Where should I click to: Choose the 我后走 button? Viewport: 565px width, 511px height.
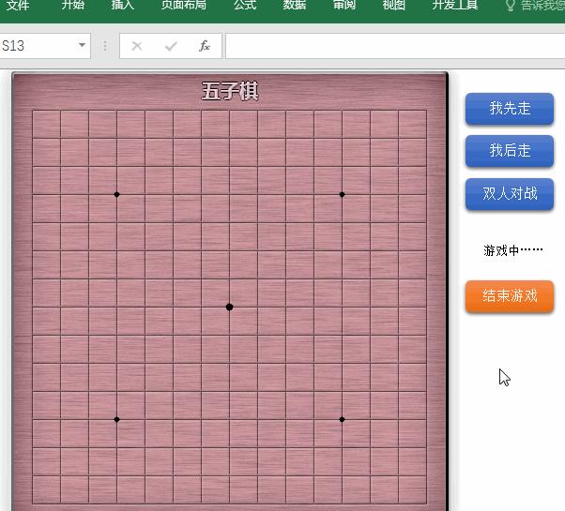click(x=510, y=150)
